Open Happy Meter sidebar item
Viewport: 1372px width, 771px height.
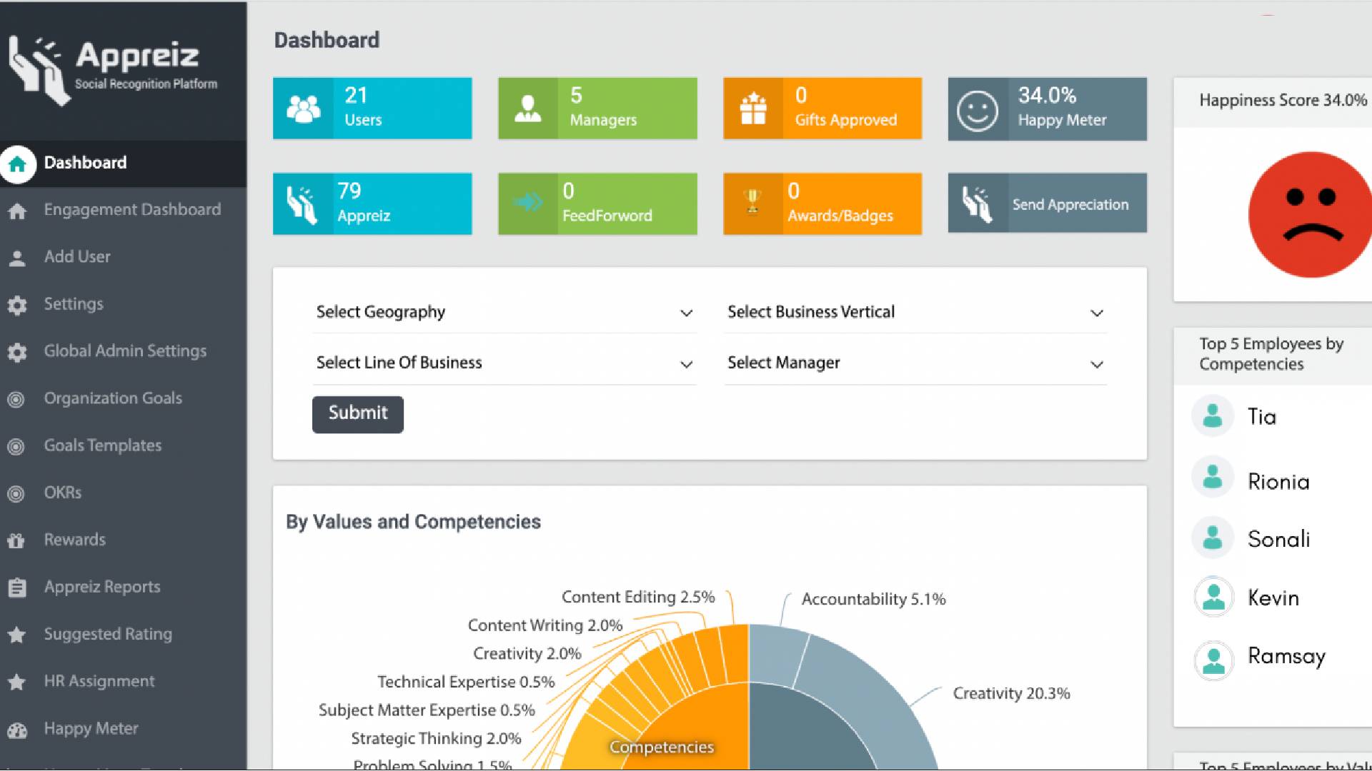123,730
